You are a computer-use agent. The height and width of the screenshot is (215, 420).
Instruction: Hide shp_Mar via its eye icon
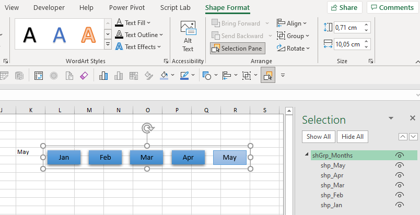400,185
